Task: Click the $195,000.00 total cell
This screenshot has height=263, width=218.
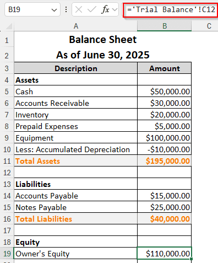Action: [x=165, y=161]
